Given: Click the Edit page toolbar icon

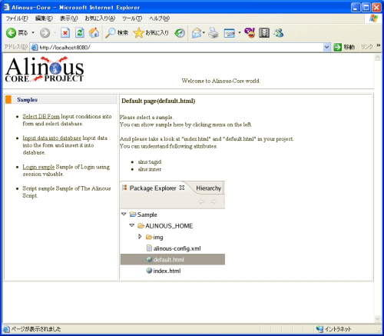Looking at the screenshot, I should (230, 33).
